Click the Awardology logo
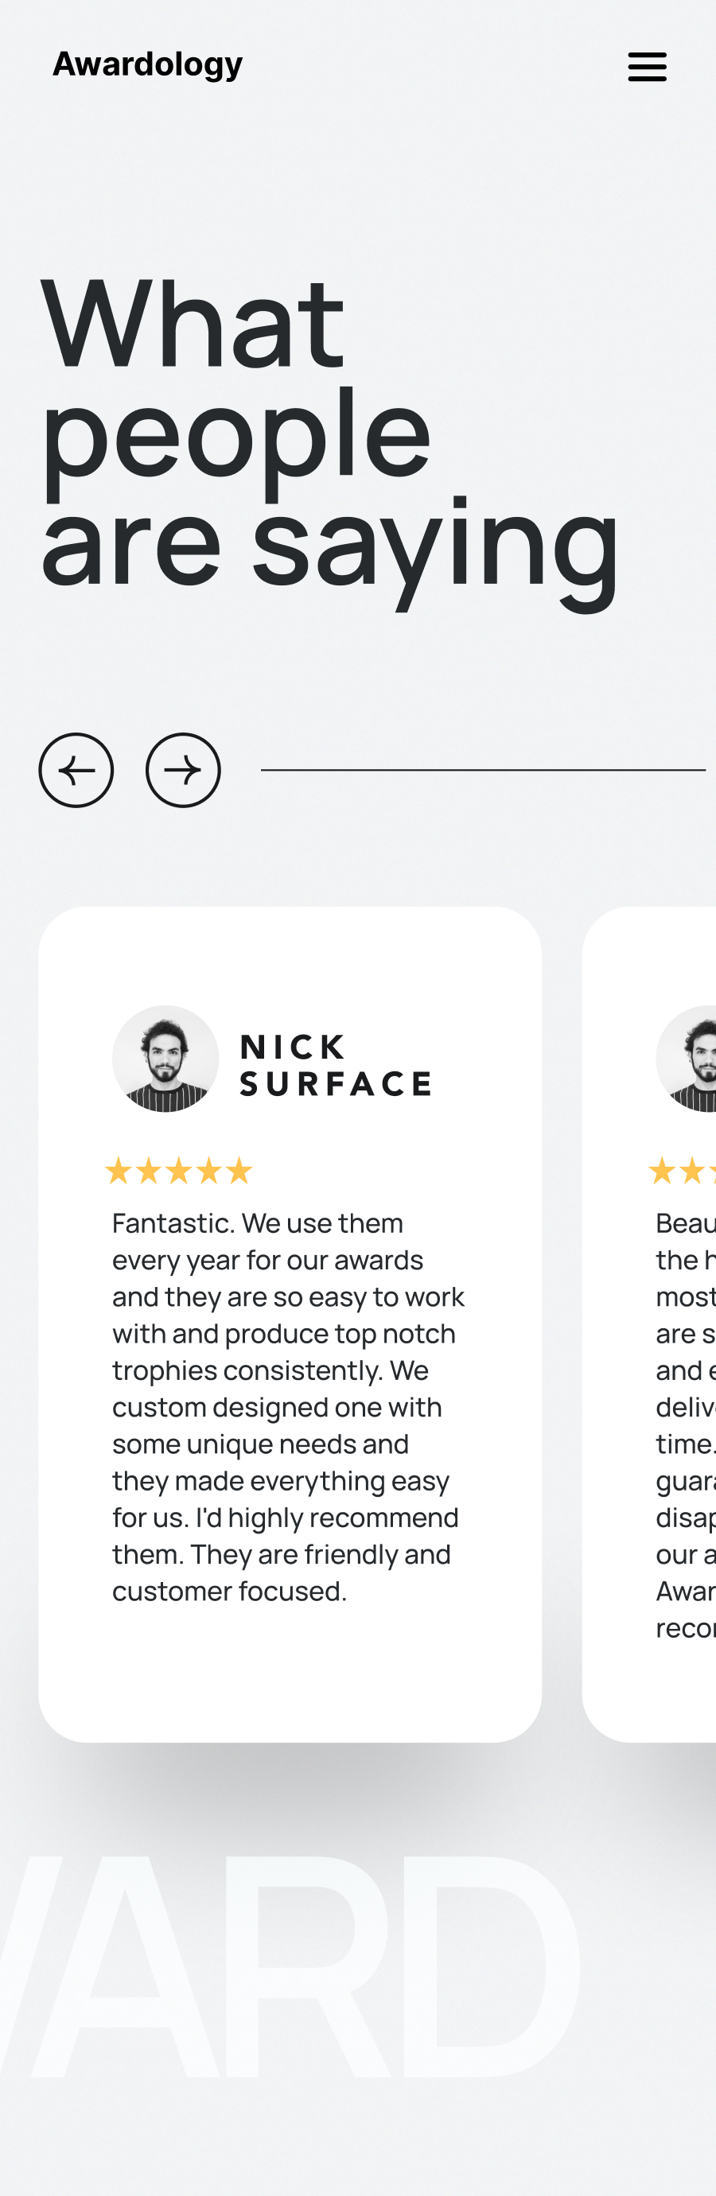 click(147, 64)
